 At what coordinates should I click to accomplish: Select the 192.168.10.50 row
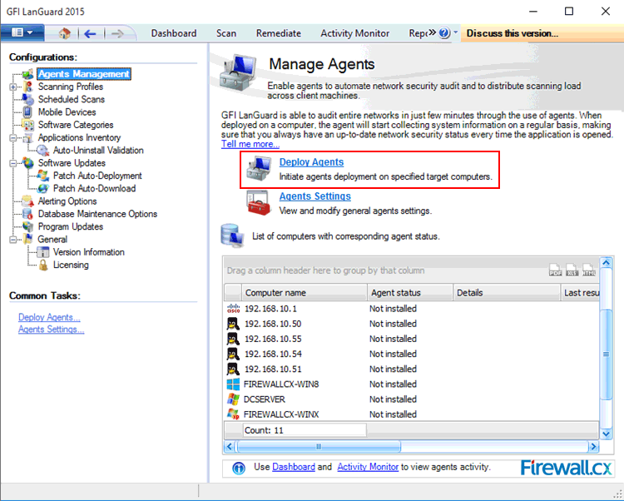click(x=412, y=324)
